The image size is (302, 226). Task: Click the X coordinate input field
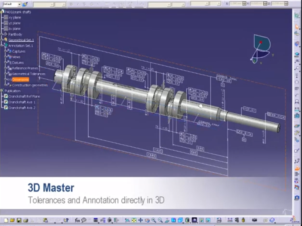point(236,3)
